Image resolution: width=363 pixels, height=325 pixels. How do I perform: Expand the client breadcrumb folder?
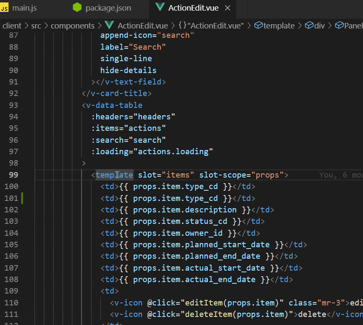click(12, 26)
